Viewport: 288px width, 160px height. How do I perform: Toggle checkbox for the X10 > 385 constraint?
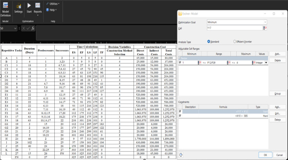180,116
